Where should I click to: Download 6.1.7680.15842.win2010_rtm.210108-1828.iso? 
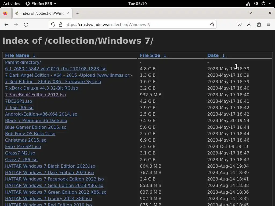pyautogui.click(x=56, y=69)
